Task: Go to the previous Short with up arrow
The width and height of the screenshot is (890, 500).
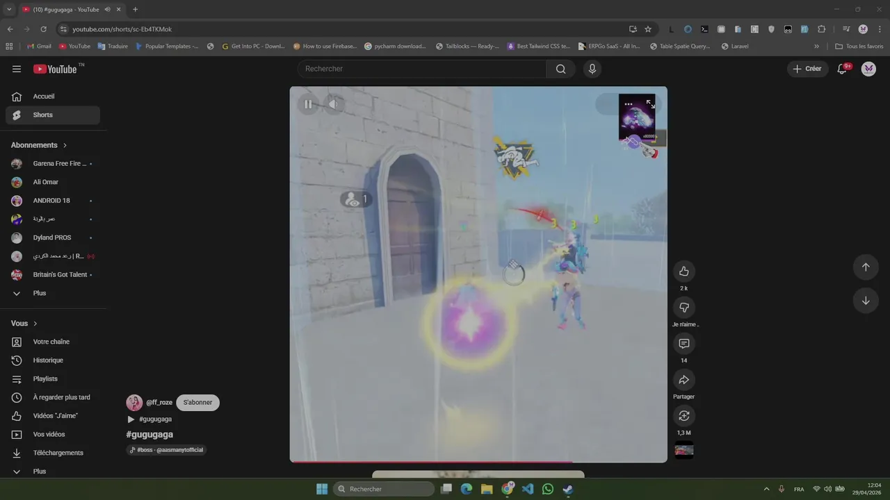Action: coord(866,267)
